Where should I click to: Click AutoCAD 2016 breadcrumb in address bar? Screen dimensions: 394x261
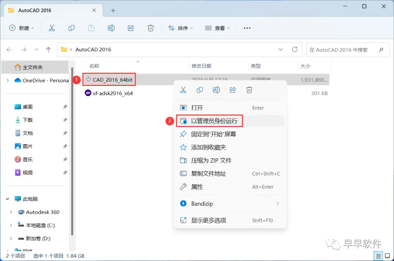[x=93, y=50]
